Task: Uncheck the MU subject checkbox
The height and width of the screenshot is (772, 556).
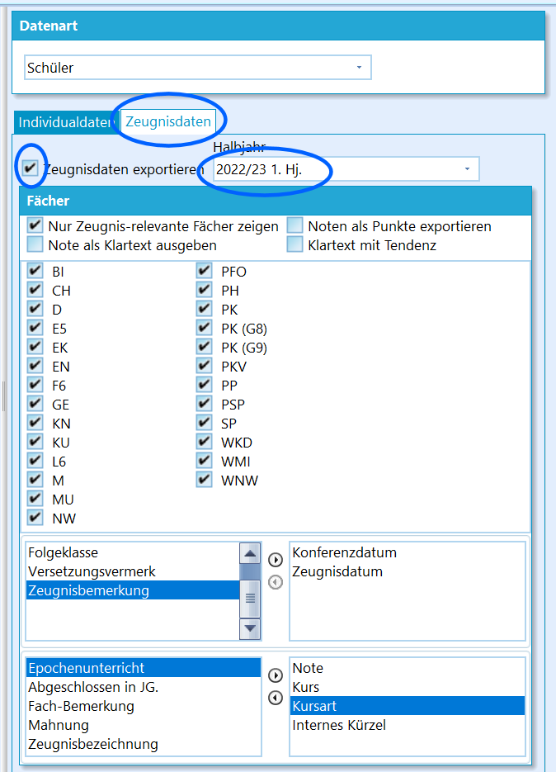Action: tap(35, 499)
